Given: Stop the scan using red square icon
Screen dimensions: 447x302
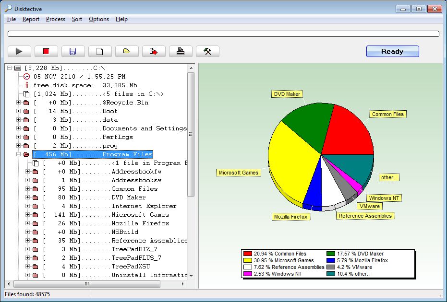Looking at the screenshot, I should tap(47, 51).
